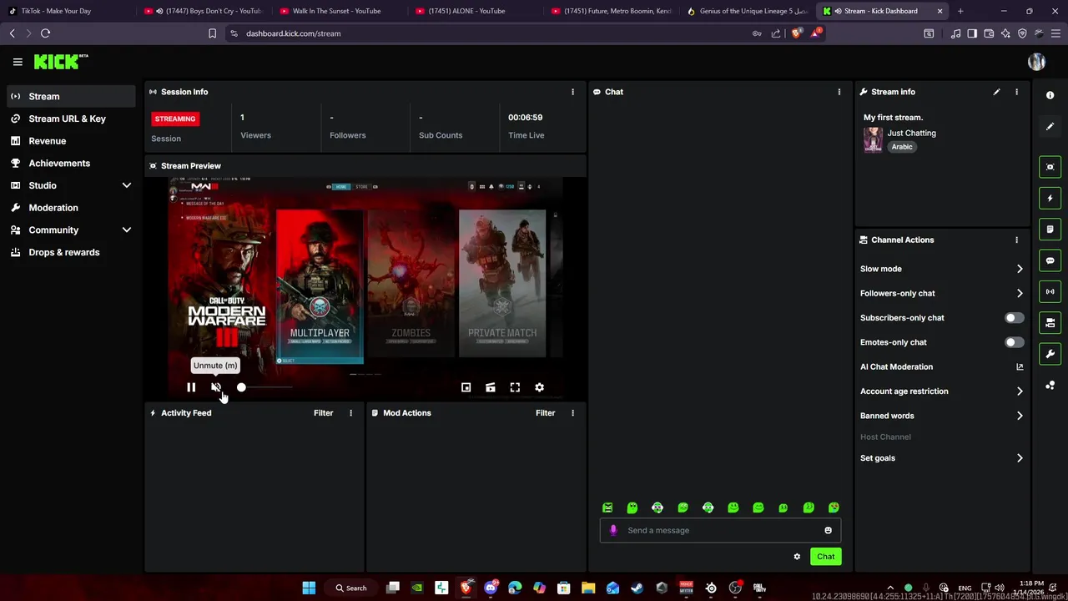Open Chat panel three-dot menu

839,92
